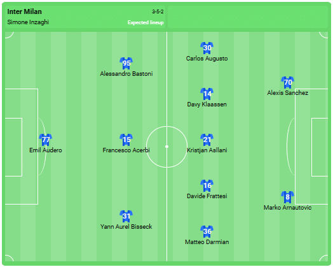Click Kristjan Asllani's number 21 jersey
The width and height of the screenshot is (333, 267).
click(207, 140)
